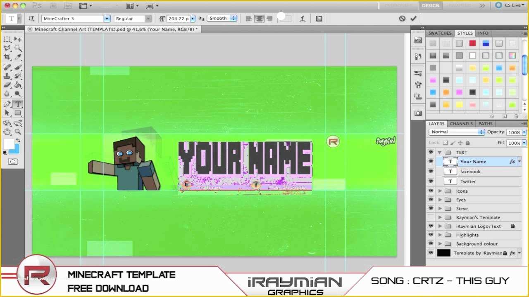
Task: Select the Horizontal Type tool
Action: tap(18, 104)
